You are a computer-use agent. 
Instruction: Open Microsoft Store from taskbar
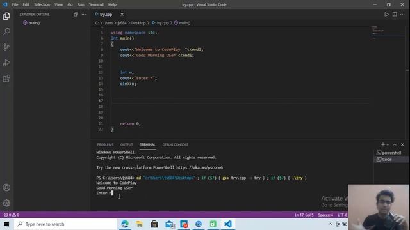tap(154, 224)
